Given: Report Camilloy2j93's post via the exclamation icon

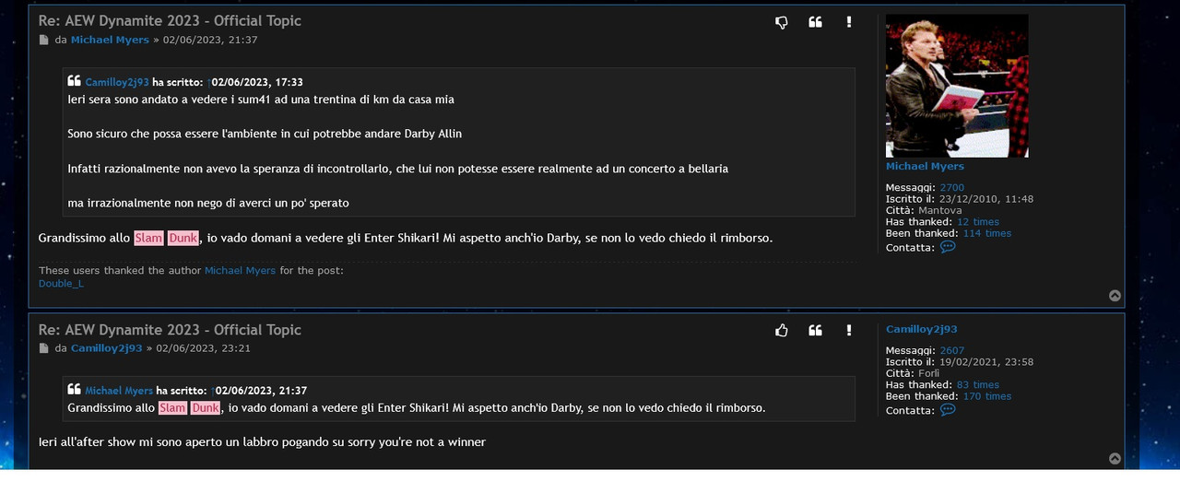Looking at the screenshot, I should (849, 330).
